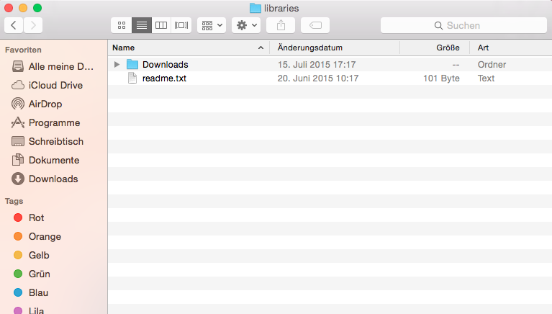This screenshot has width=552, height=314.
Task: Select the Grün tag
Action: tap(53, 274)
